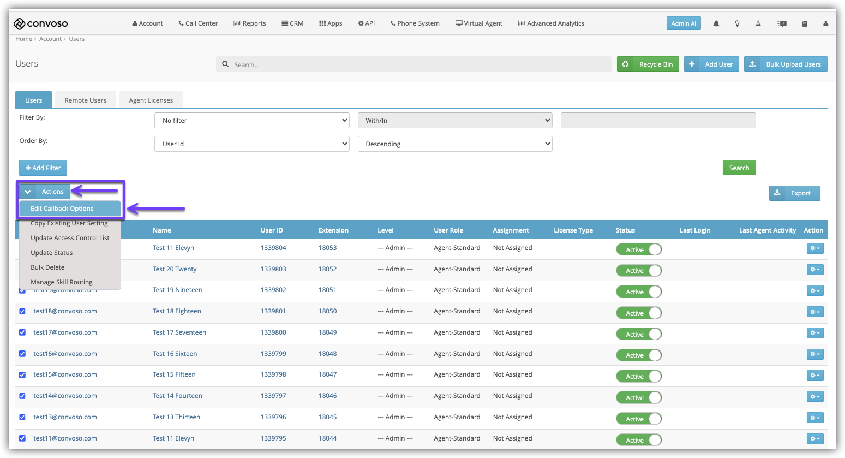The height and width of the screenshot is (458, 845).
Task: Select Update Access Control List
Action: coord(70,238)
